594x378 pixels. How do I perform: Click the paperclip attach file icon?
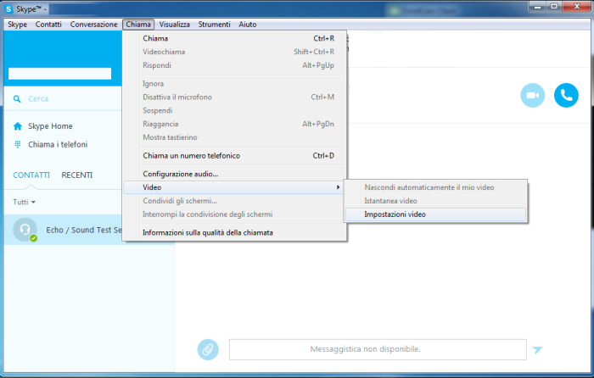click(208, 349)
